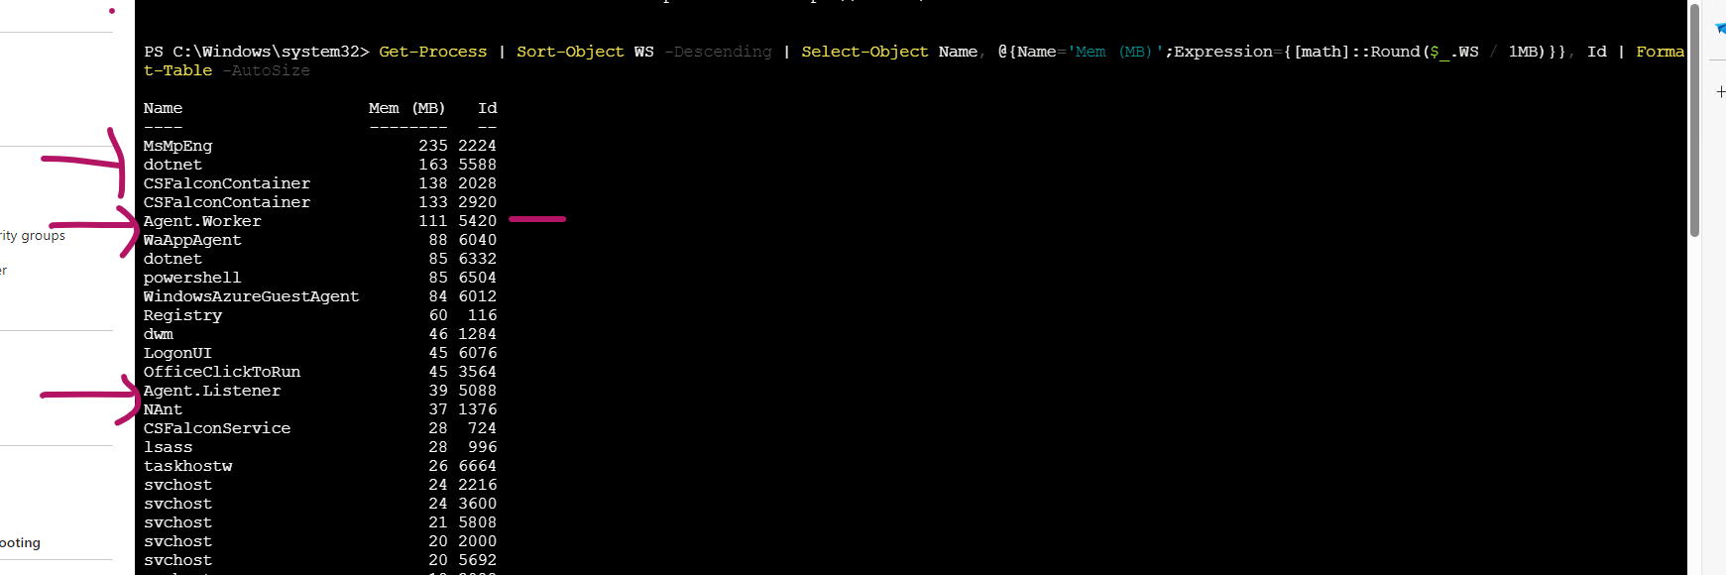Click the 'lsass' process name
Screen dimensions: 1726x575
[168, 447]
